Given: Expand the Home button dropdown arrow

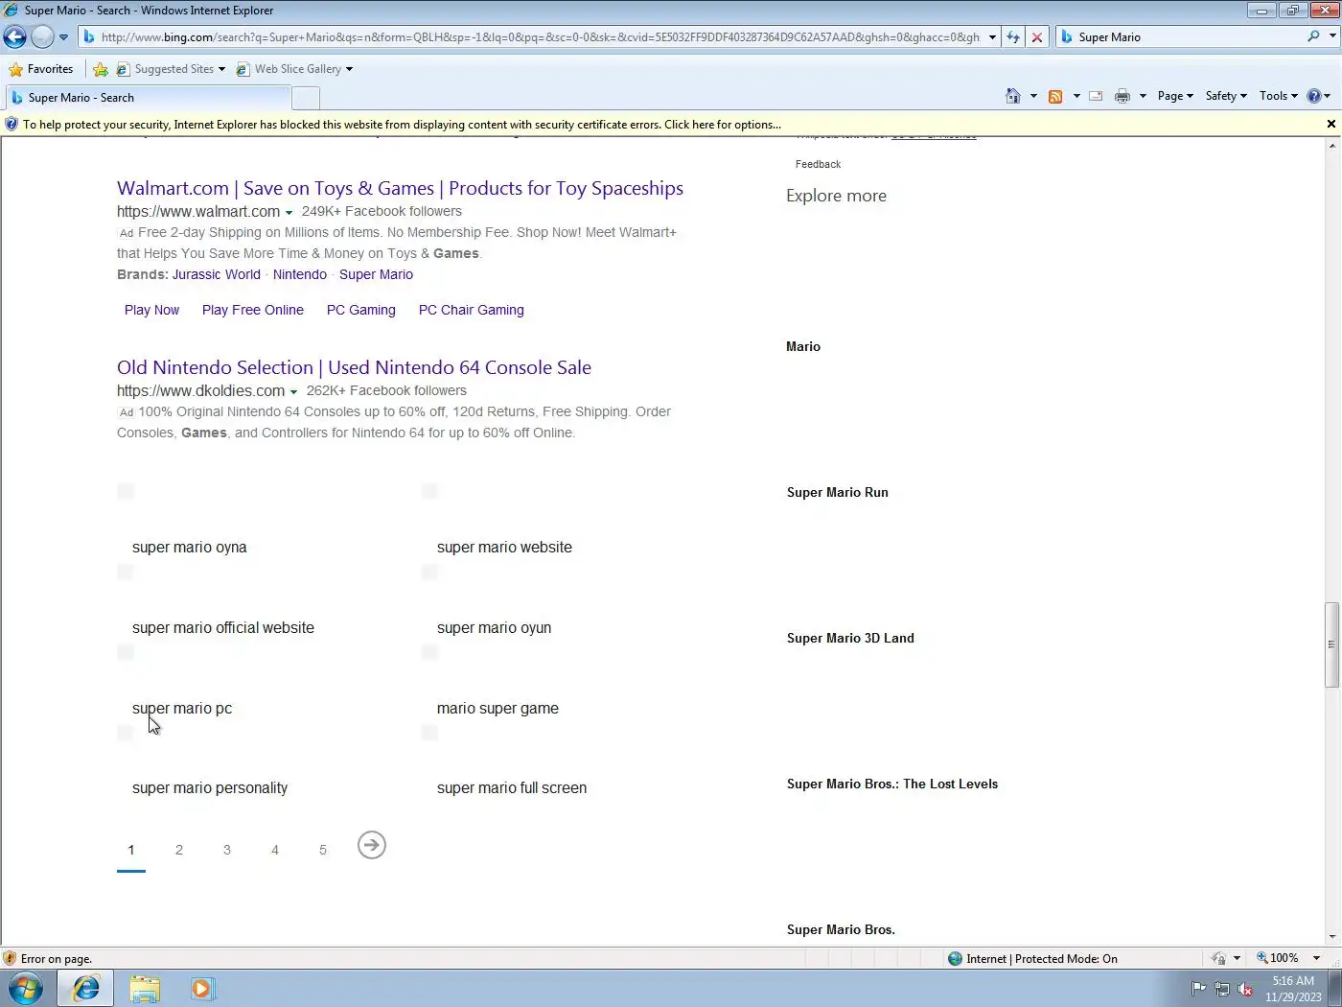Looking at the screenshot, I should 1033,96.
